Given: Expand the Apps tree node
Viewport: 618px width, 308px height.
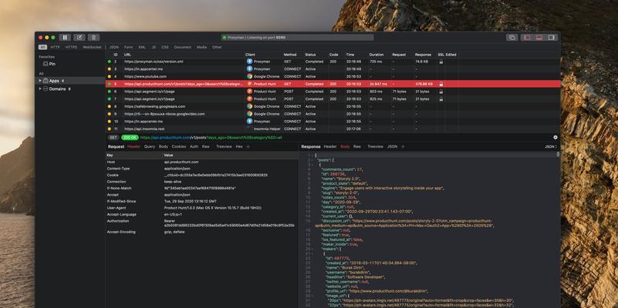Looking at the screenshot, I should [x=40, y=81].
